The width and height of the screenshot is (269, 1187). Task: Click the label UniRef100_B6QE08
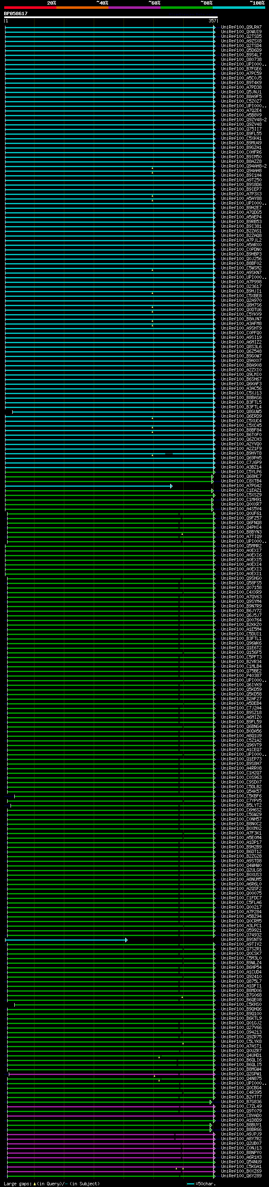[x=241, y=1000]
